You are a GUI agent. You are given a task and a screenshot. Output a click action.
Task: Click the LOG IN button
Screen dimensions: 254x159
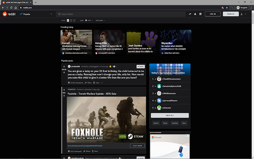point(213,14)
